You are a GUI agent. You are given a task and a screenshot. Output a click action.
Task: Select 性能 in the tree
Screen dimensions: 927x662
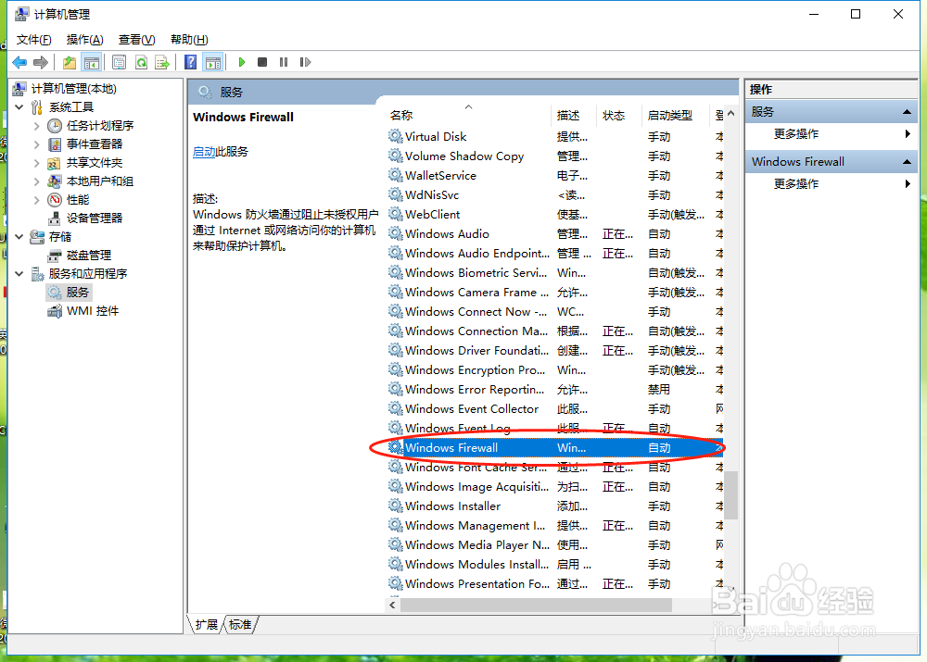point(78,200)
